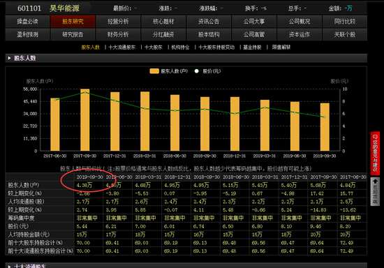Jump to the 机构持仓 link
This screenshot has width=384, height=268.
(180, 47)
